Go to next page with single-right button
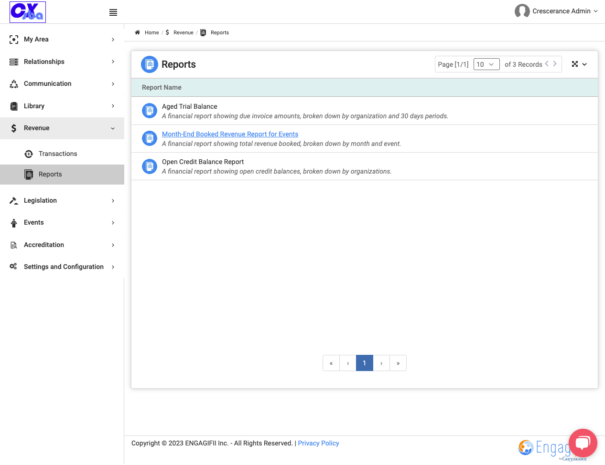 pos(381,363)
